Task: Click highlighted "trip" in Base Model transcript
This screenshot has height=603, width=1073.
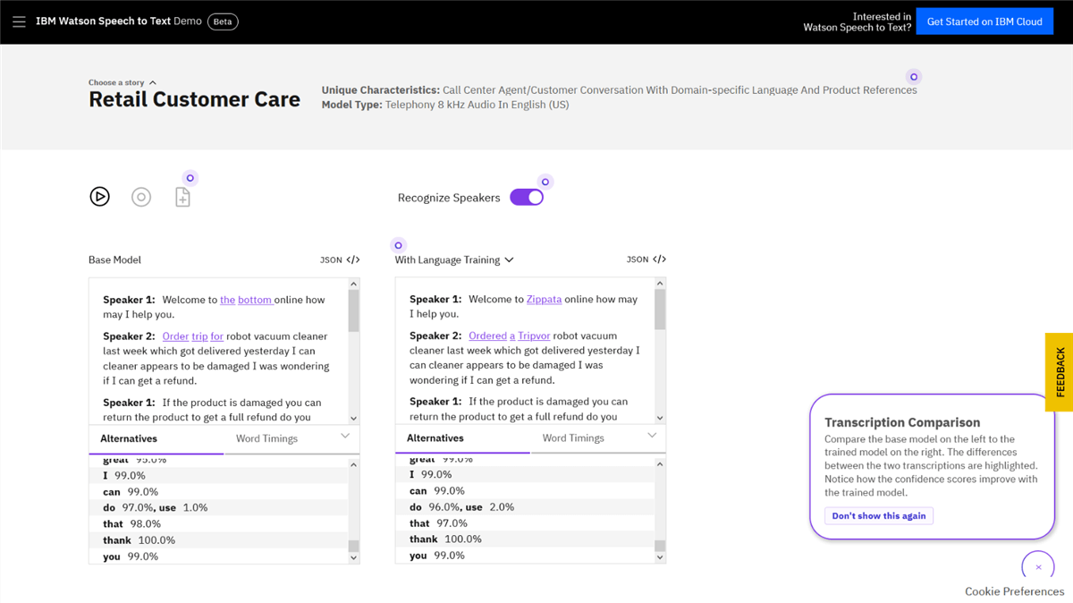Action: tap(199, 336)
